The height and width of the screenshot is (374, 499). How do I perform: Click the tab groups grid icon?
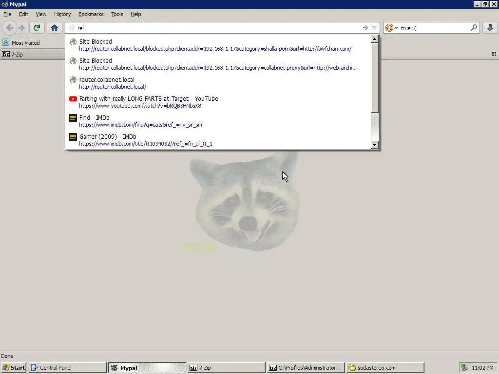tap(494, 55)
